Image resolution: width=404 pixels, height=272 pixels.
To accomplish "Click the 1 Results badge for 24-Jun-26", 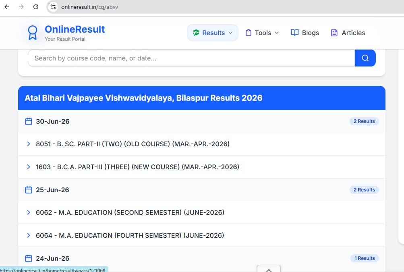I will pyautogui.click(x=365, y=258).
